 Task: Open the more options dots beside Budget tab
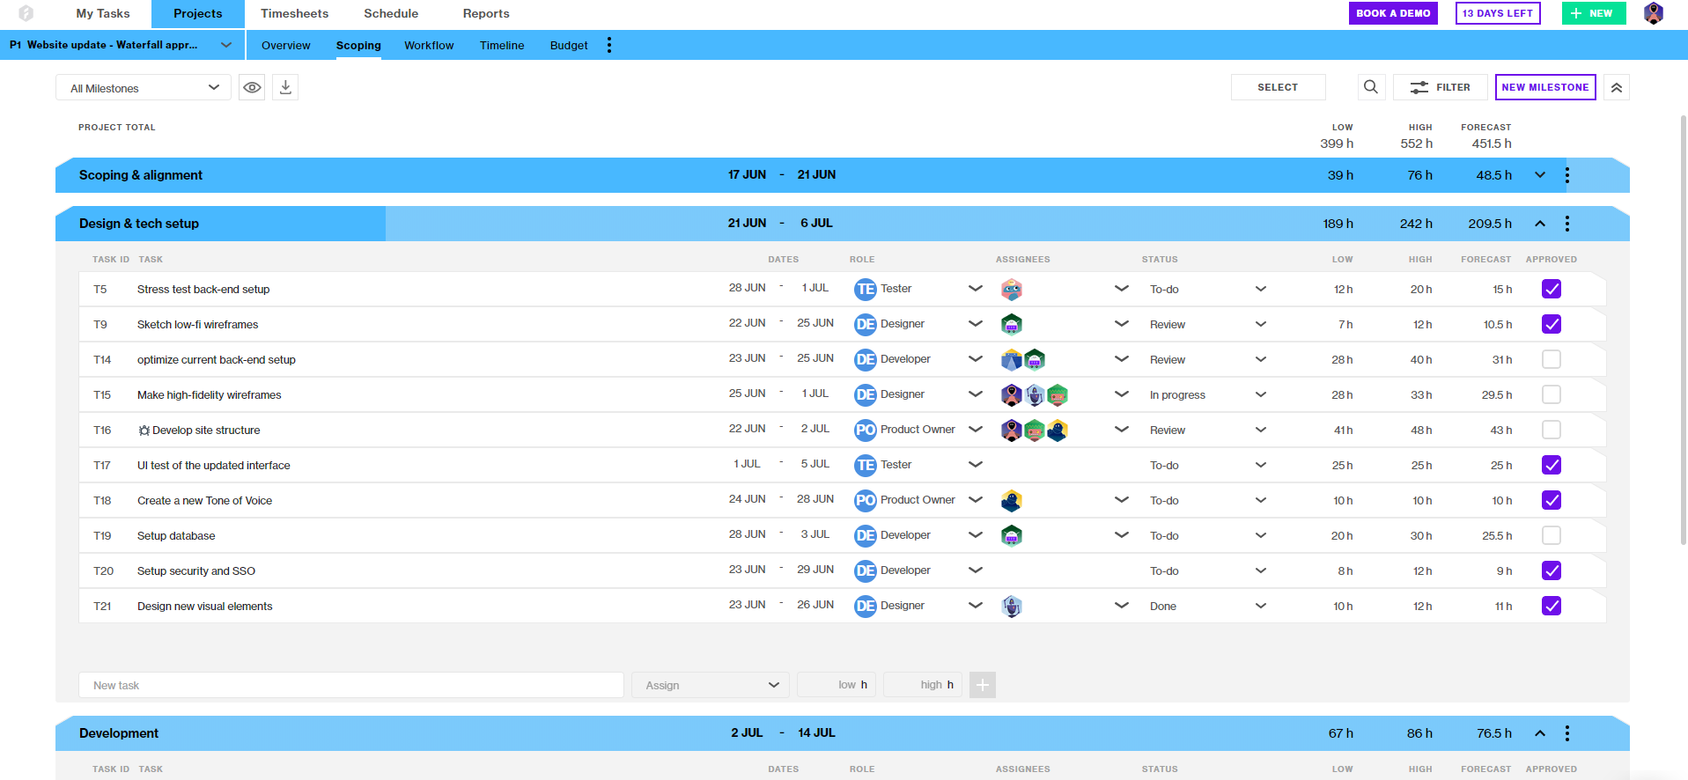click(609, 45)
